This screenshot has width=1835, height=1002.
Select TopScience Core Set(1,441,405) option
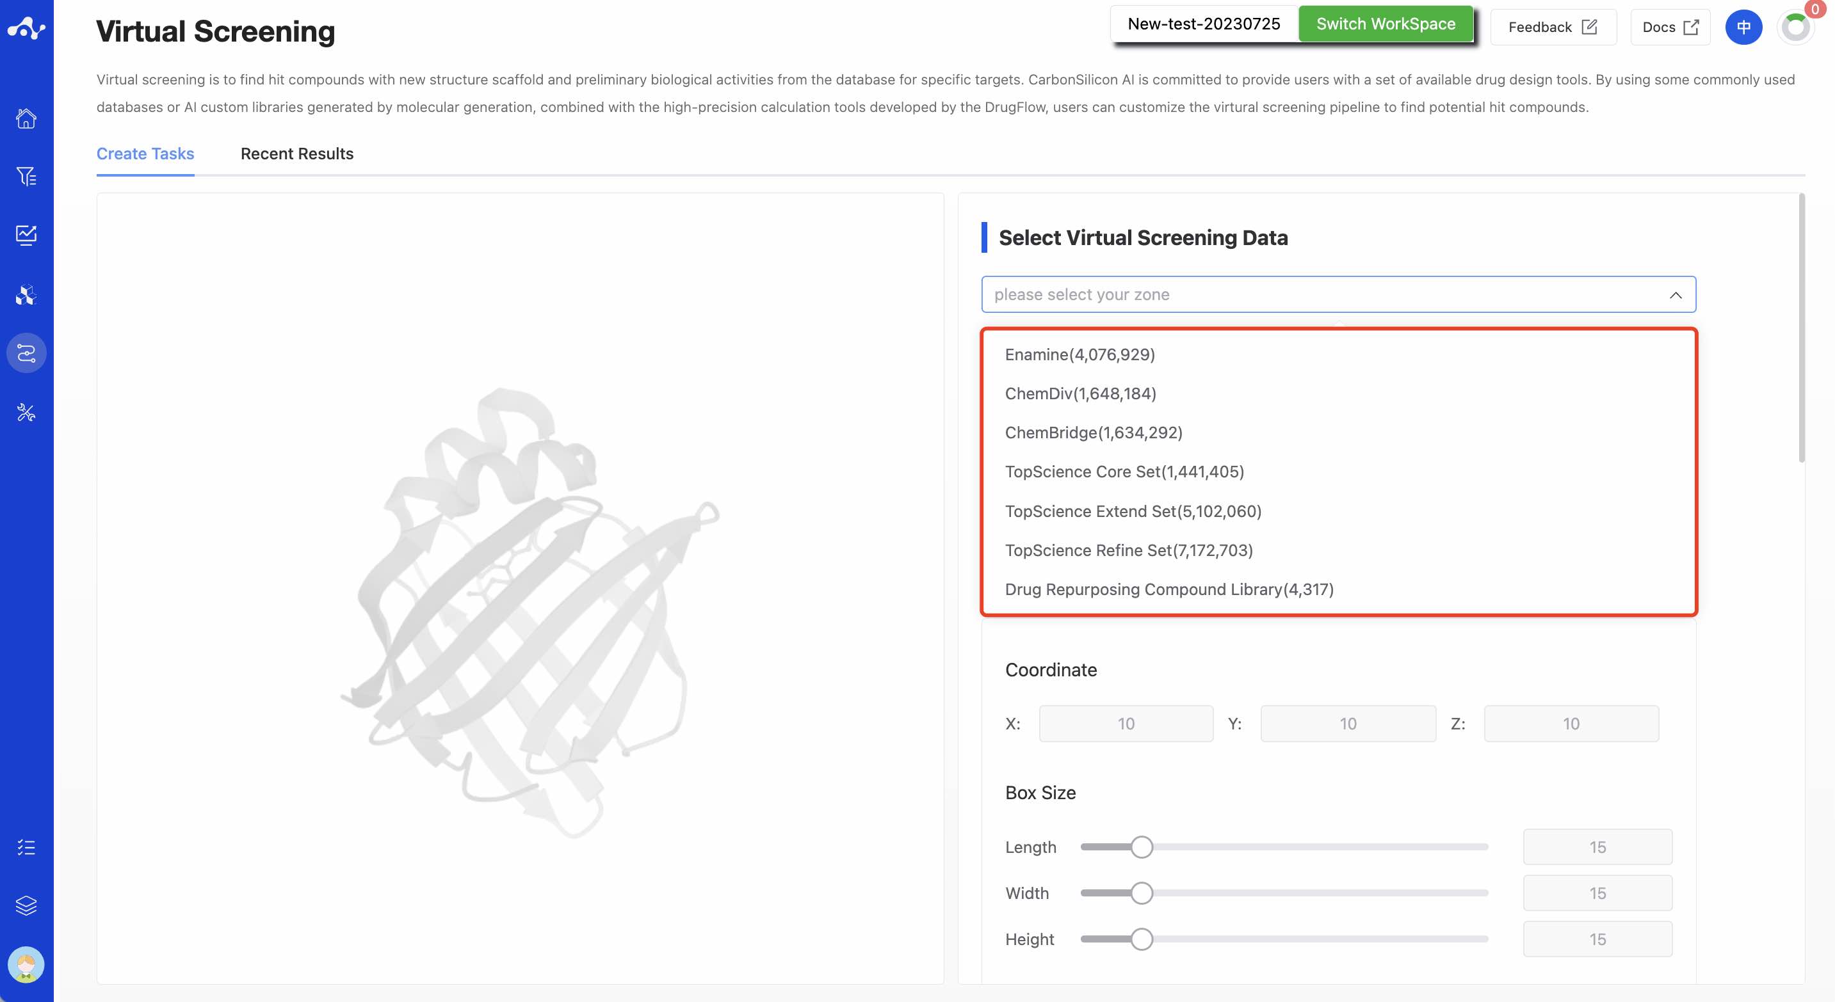click(1338, 472)
